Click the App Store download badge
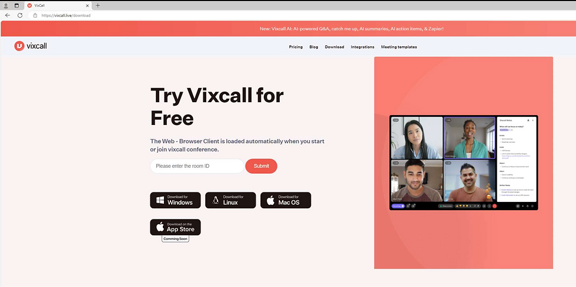 [x=175, y=227]
